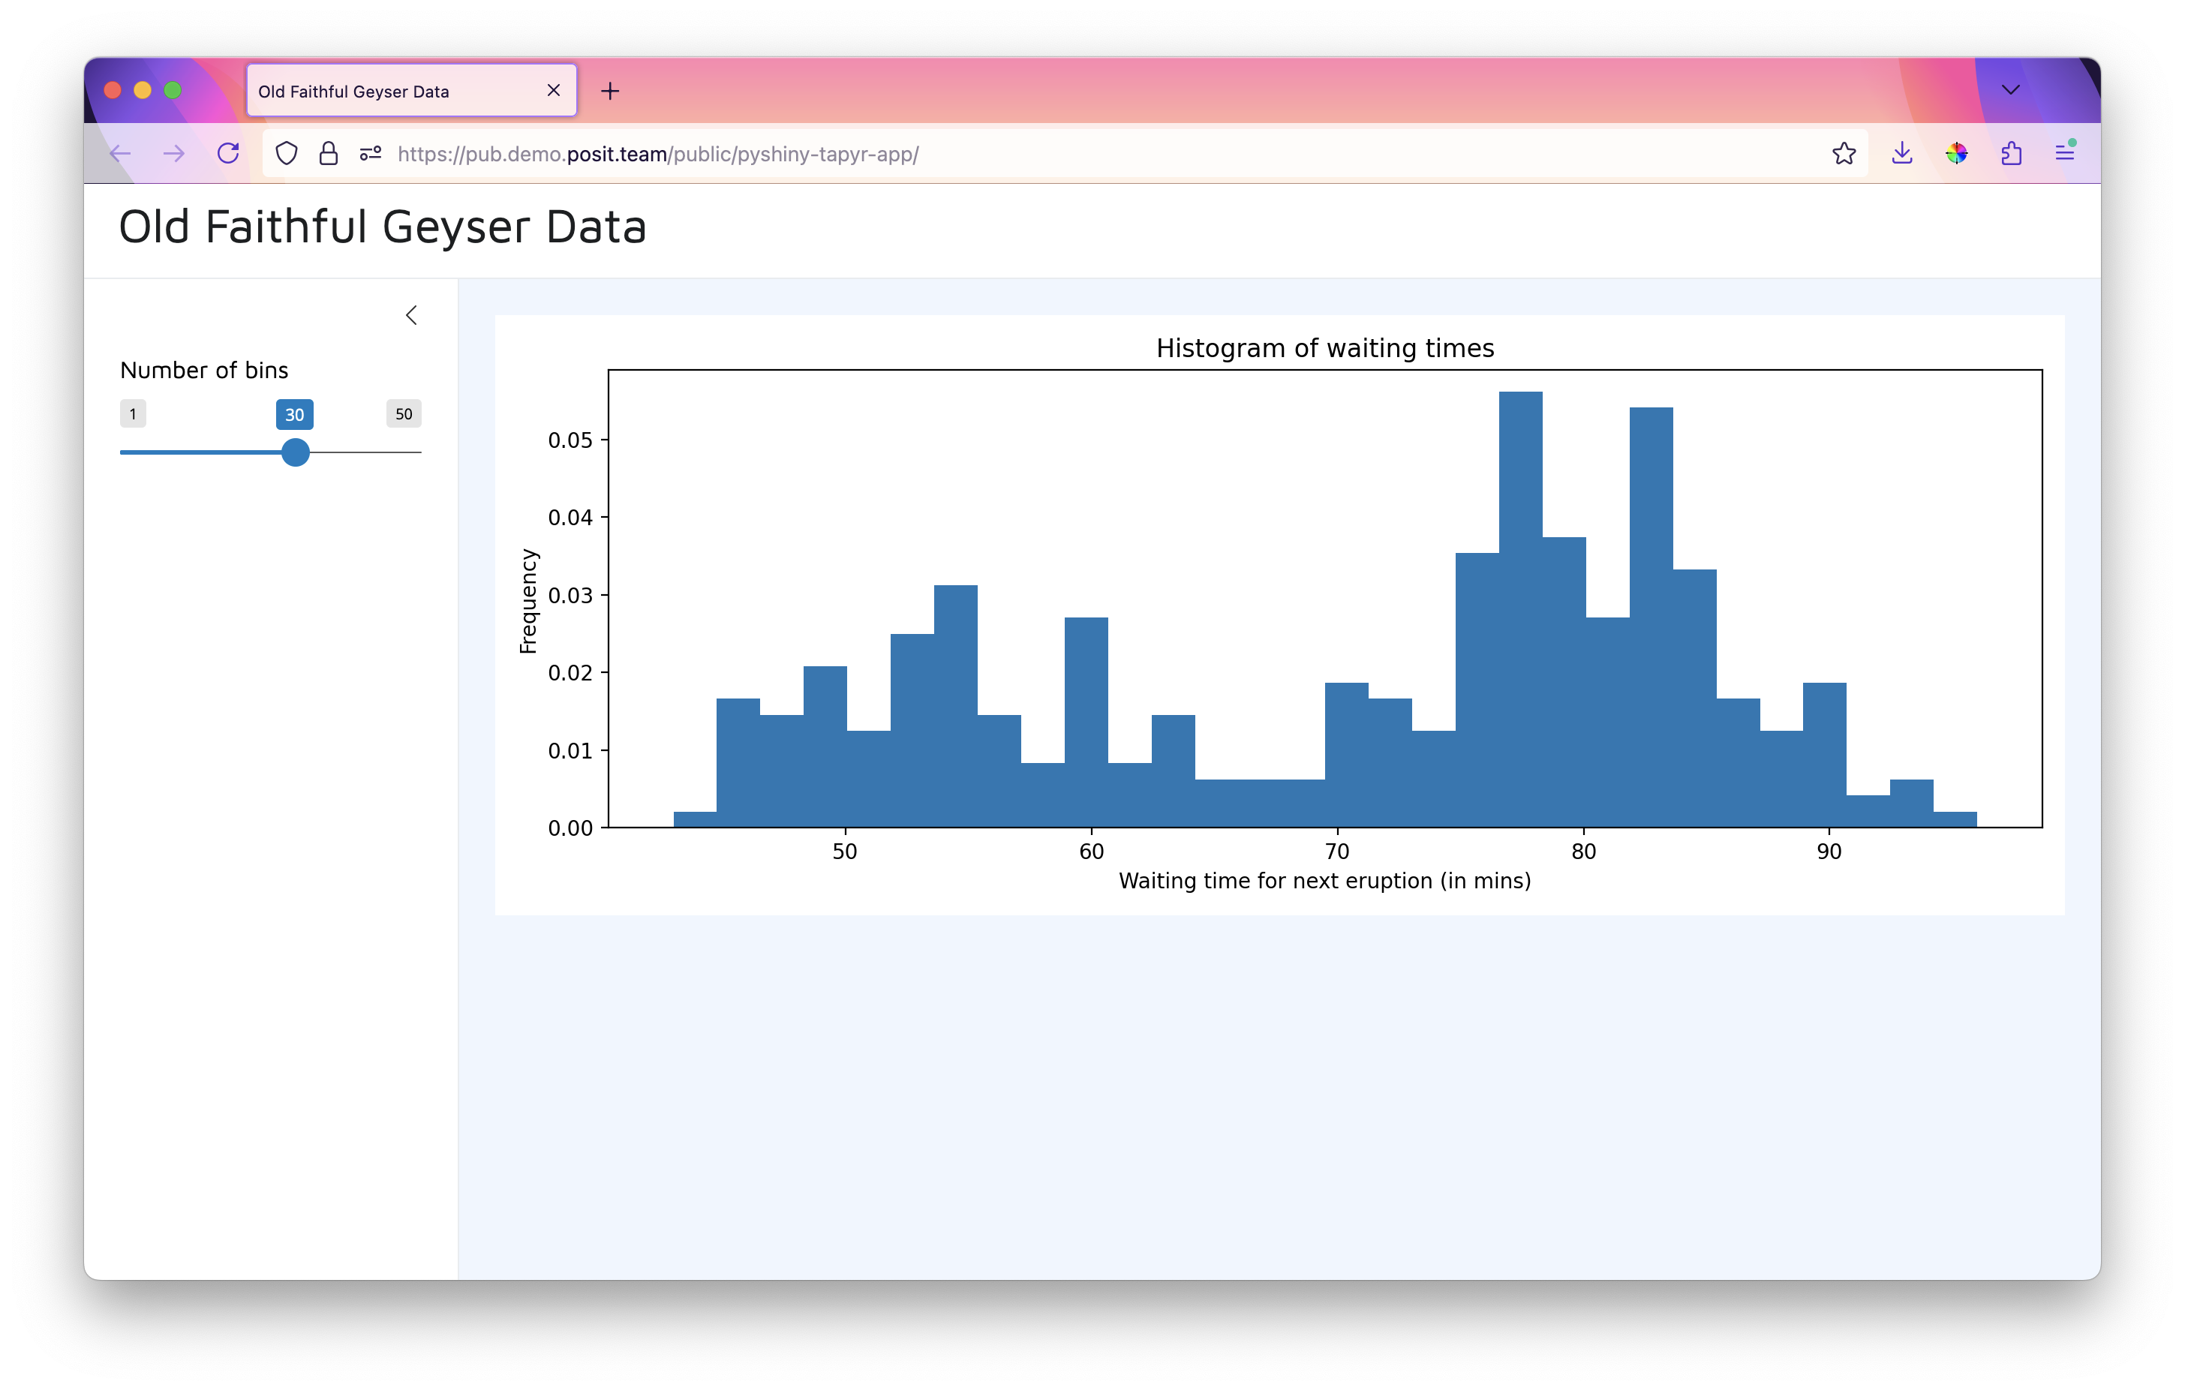2185x1391 pixels.
Task: Click the browser back arrow
Action: click(121, 155)
